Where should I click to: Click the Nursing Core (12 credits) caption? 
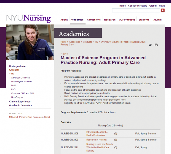click(111, 125)
